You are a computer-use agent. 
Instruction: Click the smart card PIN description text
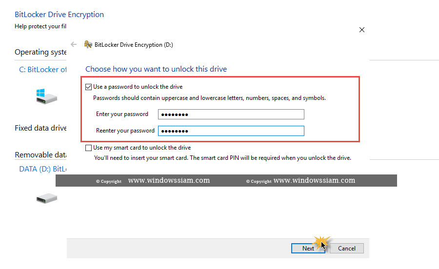[x=222, y=158]
